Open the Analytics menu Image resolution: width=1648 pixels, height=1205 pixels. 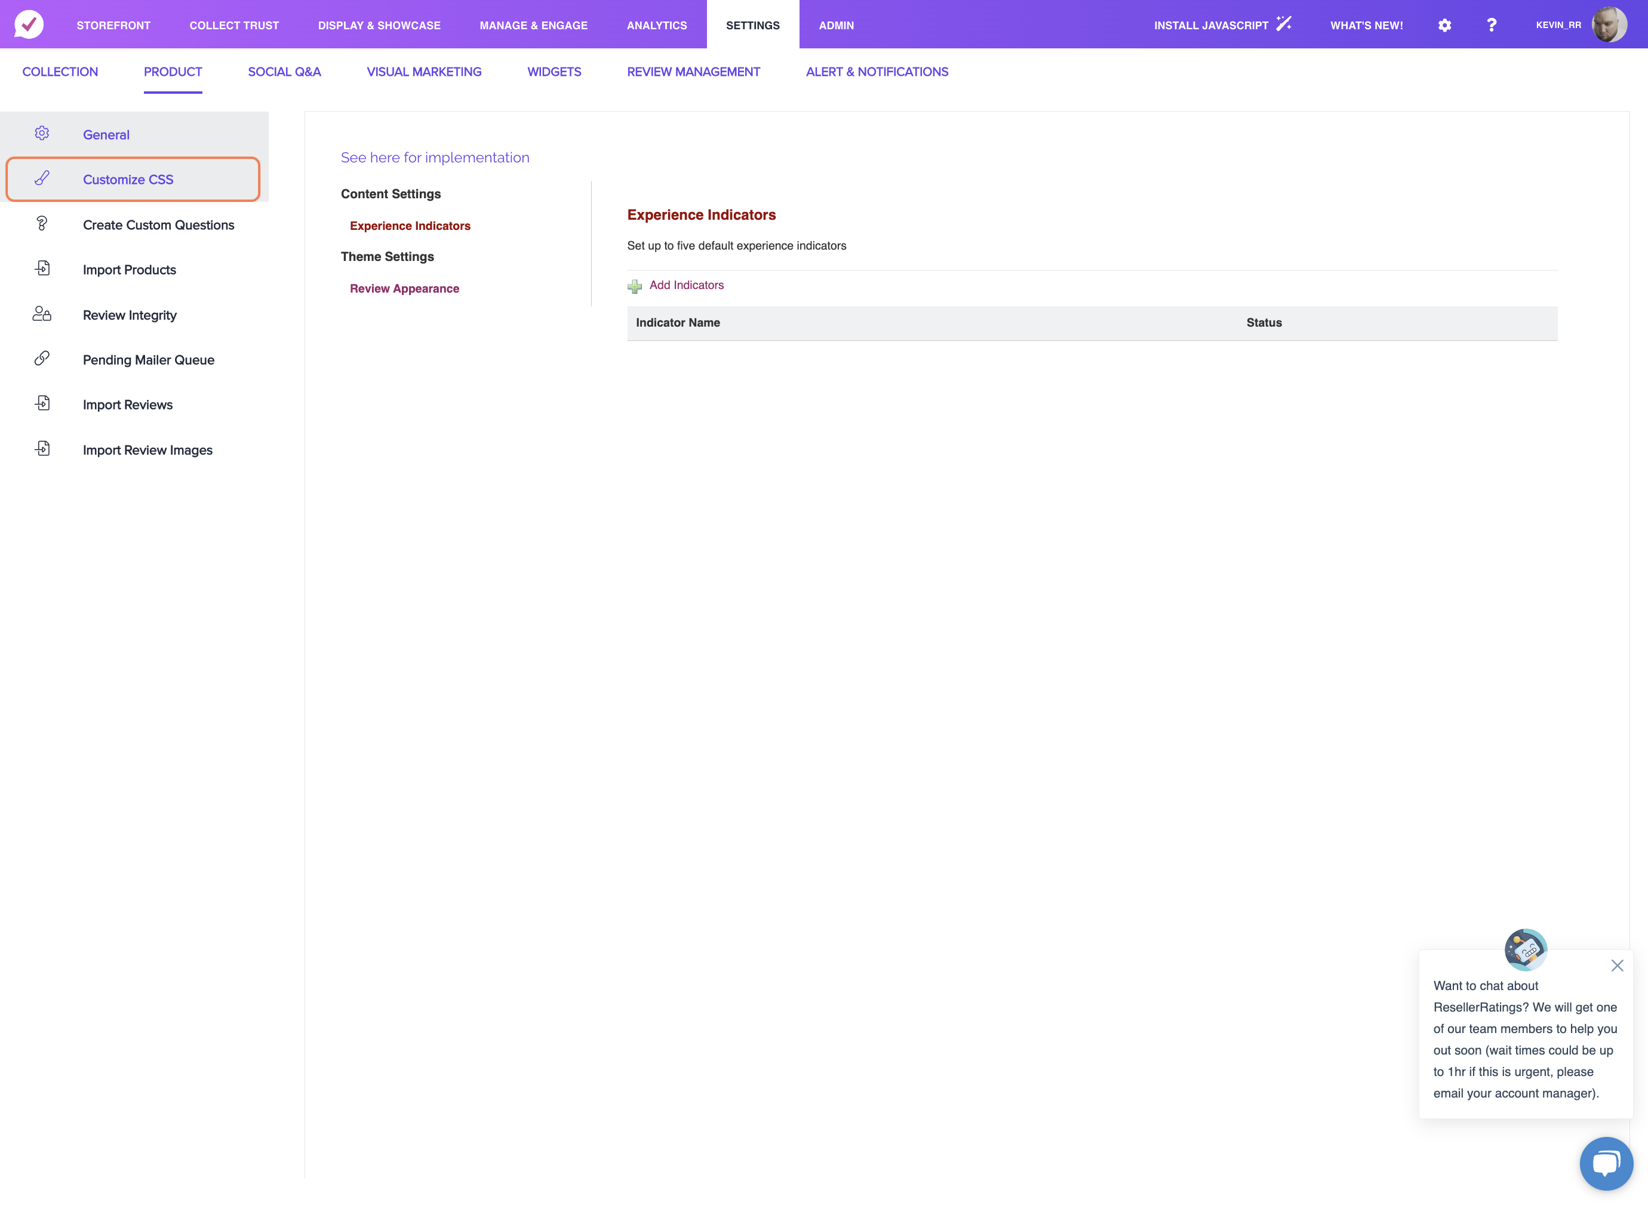(x=657, y=26)
